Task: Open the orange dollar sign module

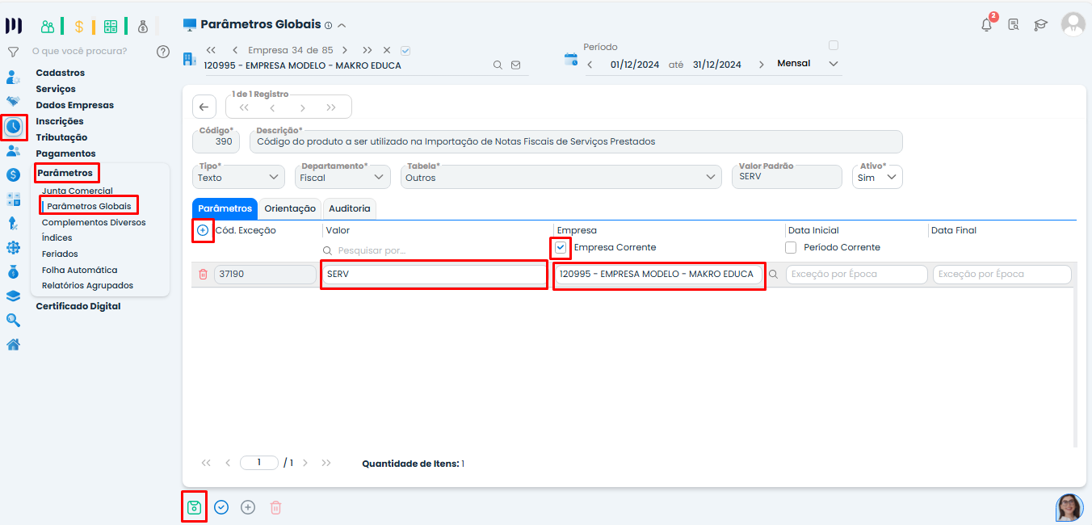Action: pyautogui.click(x=79, y=26)
